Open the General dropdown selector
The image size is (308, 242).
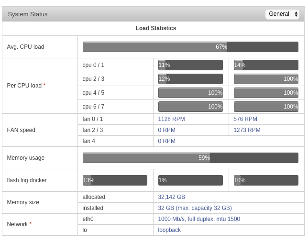pyautogui.click(x=282, y=14)
